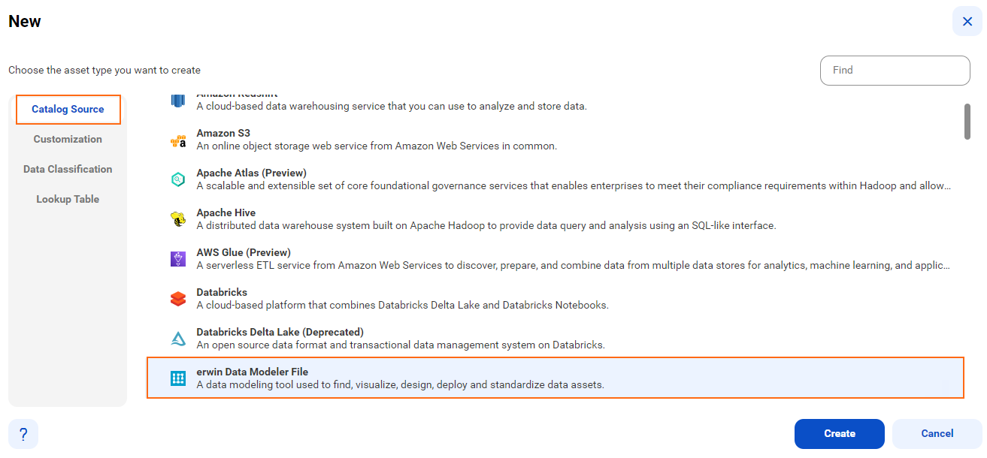Click the Cancel button

tap(937, 434)
